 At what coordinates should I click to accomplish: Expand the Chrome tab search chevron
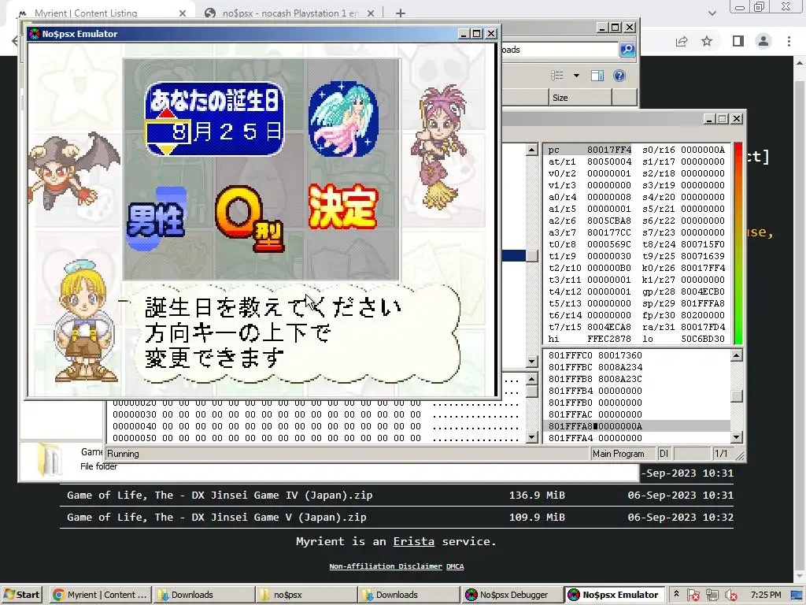click(712, 13)
